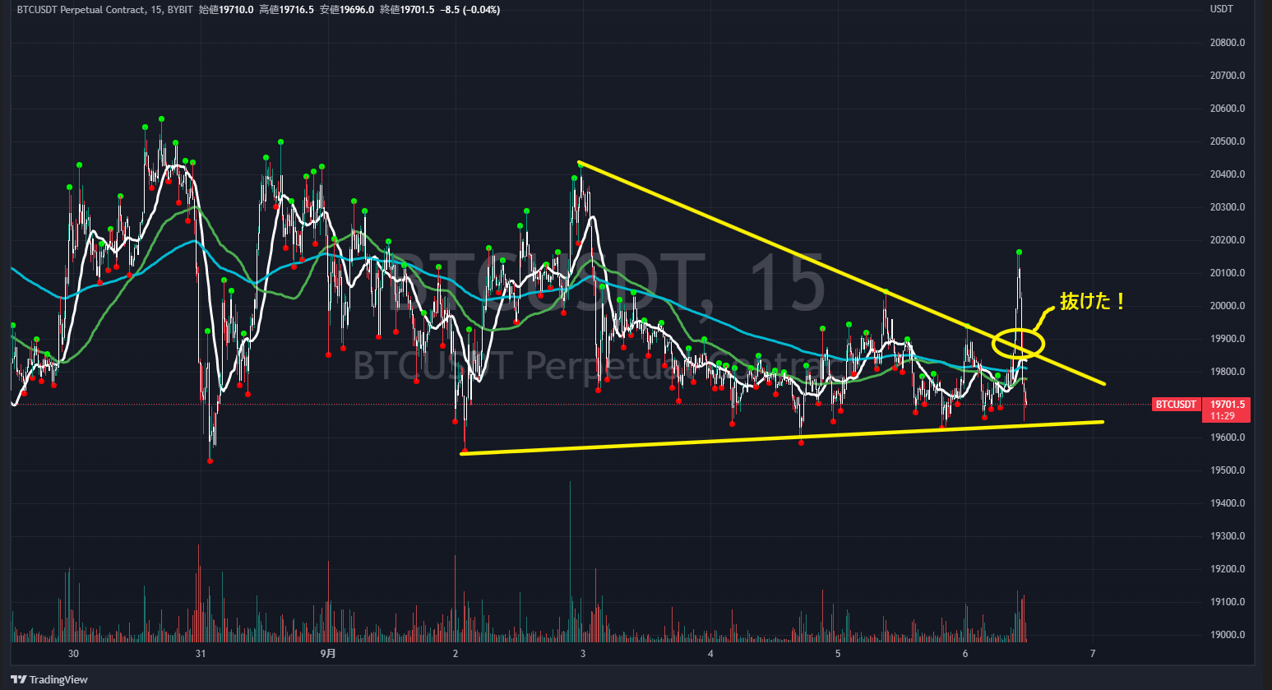Open the USDT currency label on price axis

[1221, 9]
